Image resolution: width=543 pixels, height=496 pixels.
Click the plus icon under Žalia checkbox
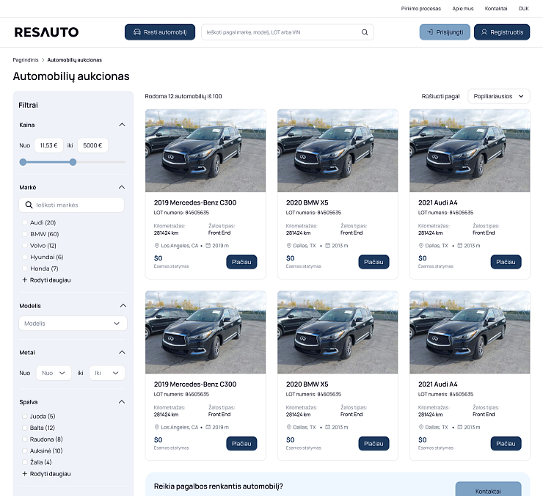click(x=25, y=473)
